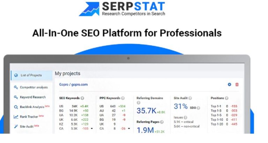The width and height of the screenshot is (268, 143).
Task: Click the globe icon beside List of Projects
Action: tap(16, 75)
